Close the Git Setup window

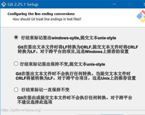tap(144, 4)
